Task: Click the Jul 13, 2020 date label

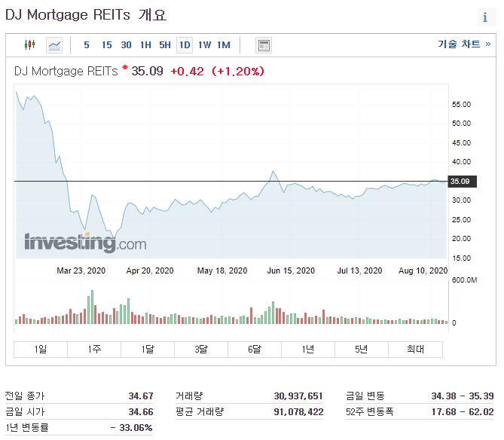Action: (x=359, y=270)
